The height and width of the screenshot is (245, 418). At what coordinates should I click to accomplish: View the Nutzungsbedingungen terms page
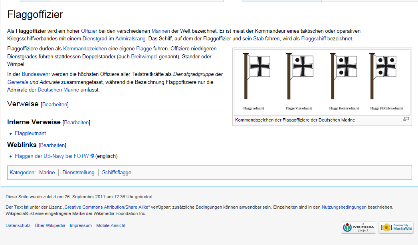coord(344,207)
